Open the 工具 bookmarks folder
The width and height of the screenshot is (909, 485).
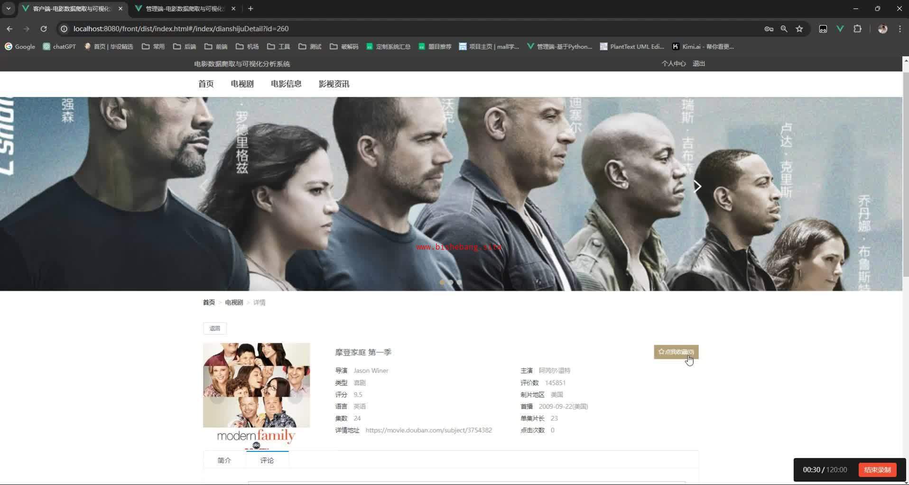(x=278, y=46)
